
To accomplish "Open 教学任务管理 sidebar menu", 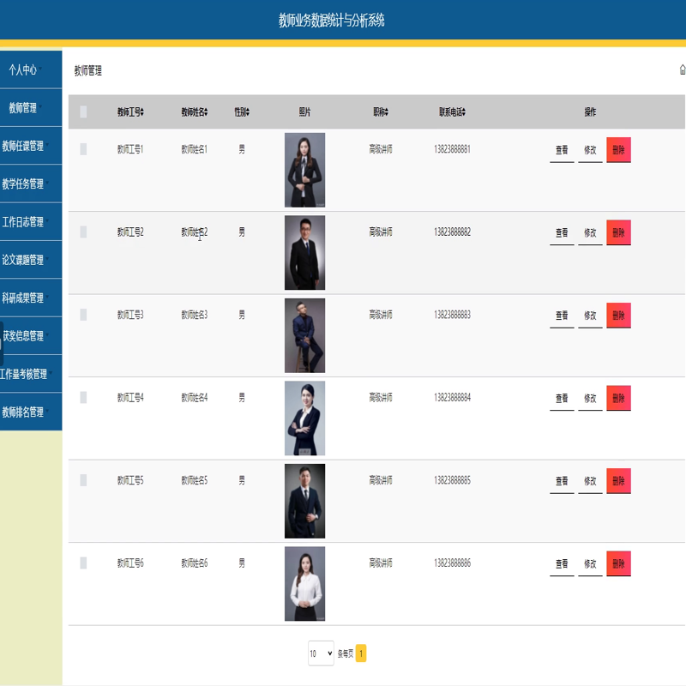I will 31,184.
